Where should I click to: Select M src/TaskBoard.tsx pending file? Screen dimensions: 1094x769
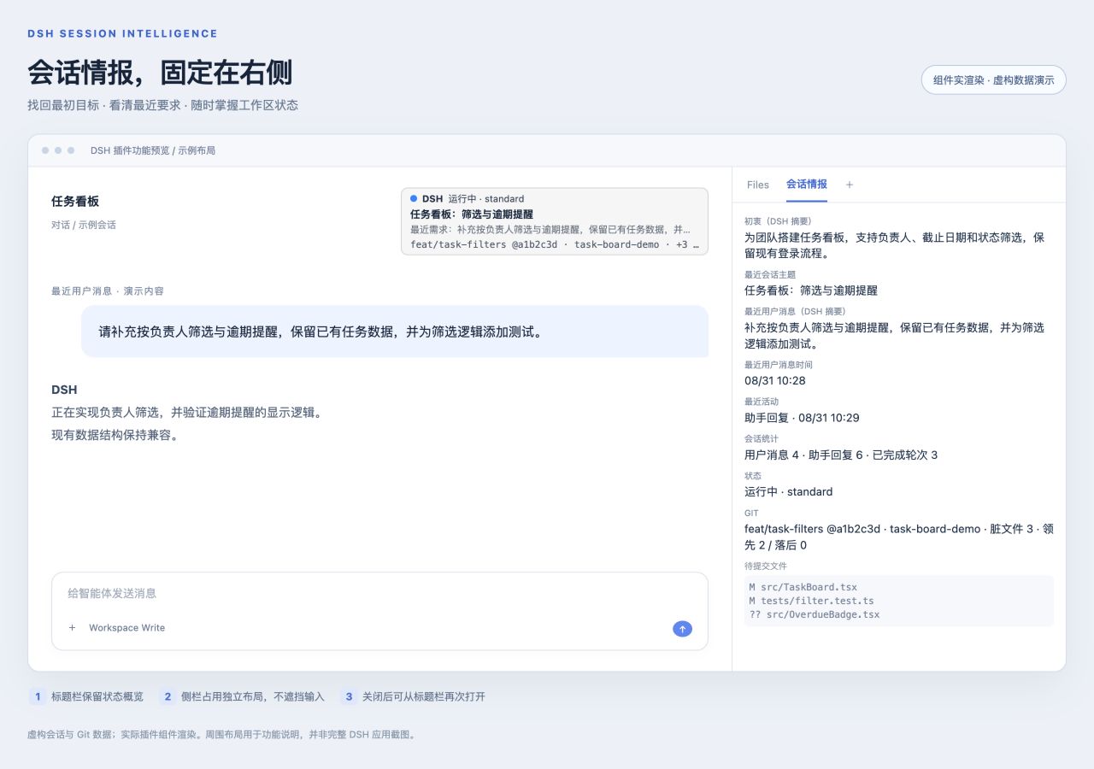click(803, 587)
